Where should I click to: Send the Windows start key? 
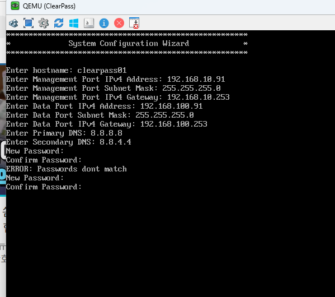74,23
